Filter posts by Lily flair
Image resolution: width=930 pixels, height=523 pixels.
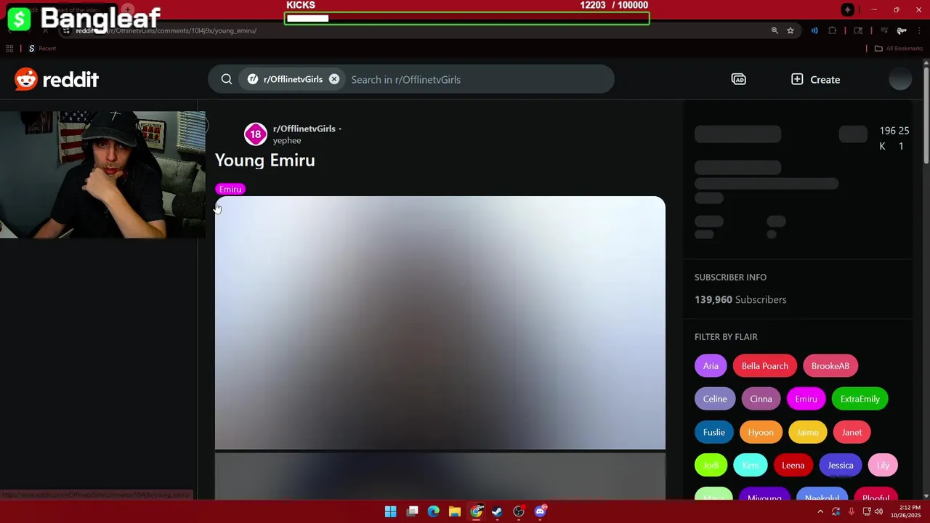883,465
